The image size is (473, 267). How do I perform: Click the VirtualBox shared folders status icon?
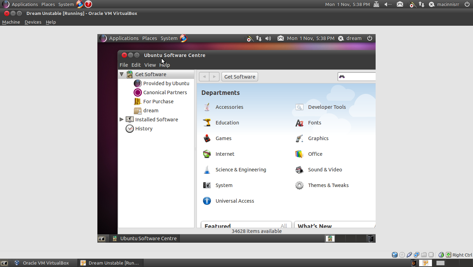[424, 255]
